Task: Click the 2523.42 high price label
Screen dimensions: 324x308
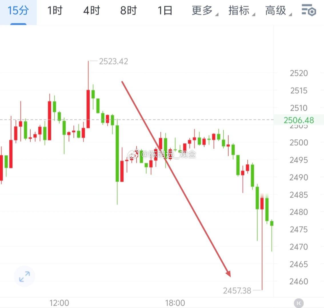Action: click(x=113, y=61)
